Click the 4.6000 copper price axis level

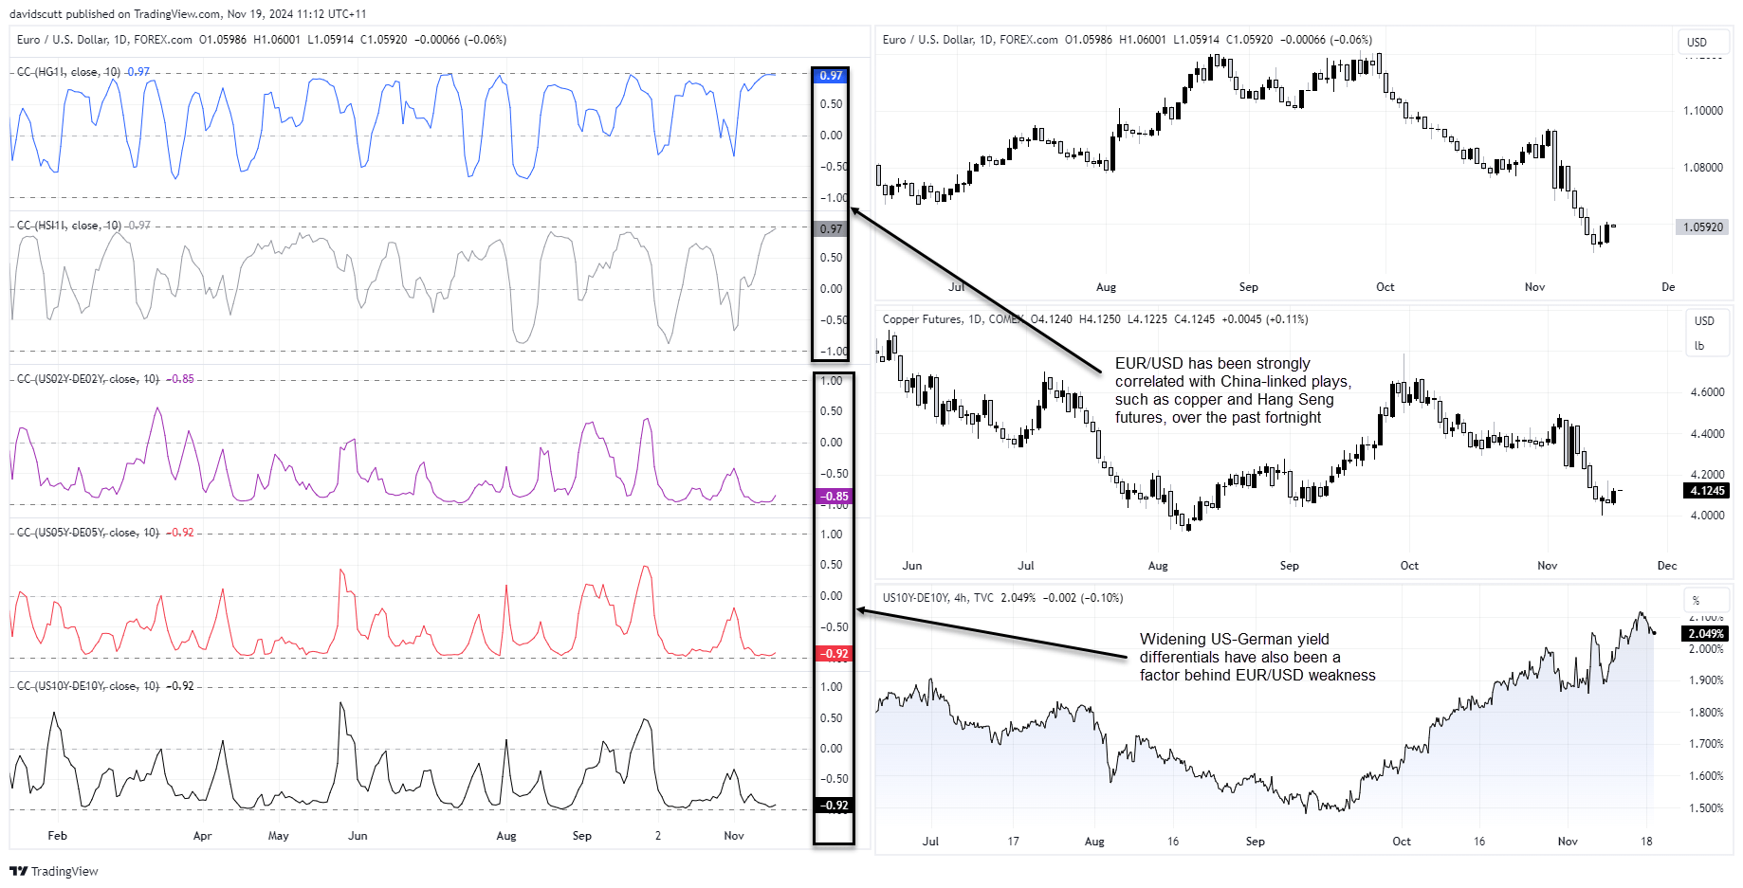pyautogui.click(x=1707, y=392)
